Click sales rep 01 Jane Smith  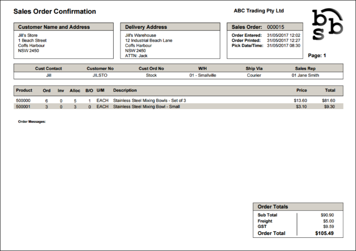[308, 75]
